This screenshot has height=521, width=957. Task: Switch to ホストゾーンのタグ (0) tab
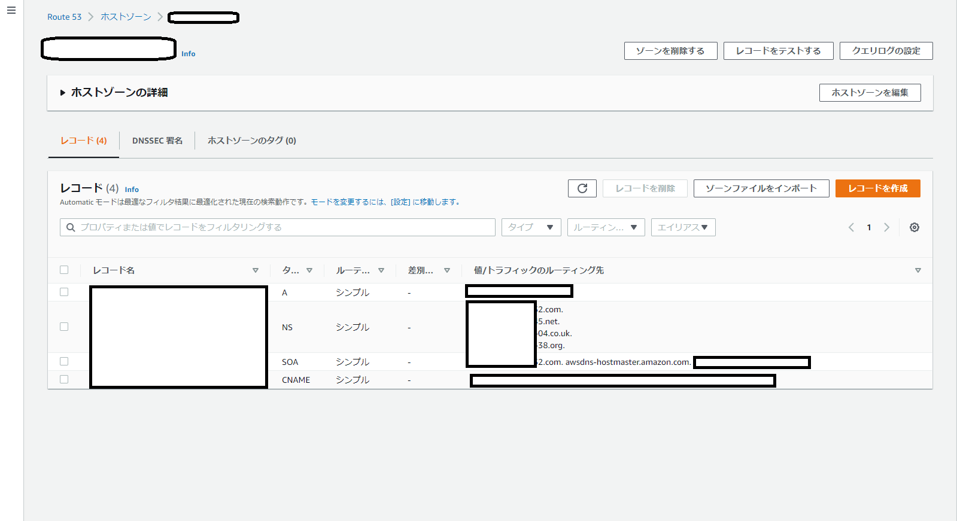(252, 141)
